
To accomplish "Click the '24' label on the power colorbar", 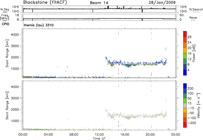I will pos(189,42).
